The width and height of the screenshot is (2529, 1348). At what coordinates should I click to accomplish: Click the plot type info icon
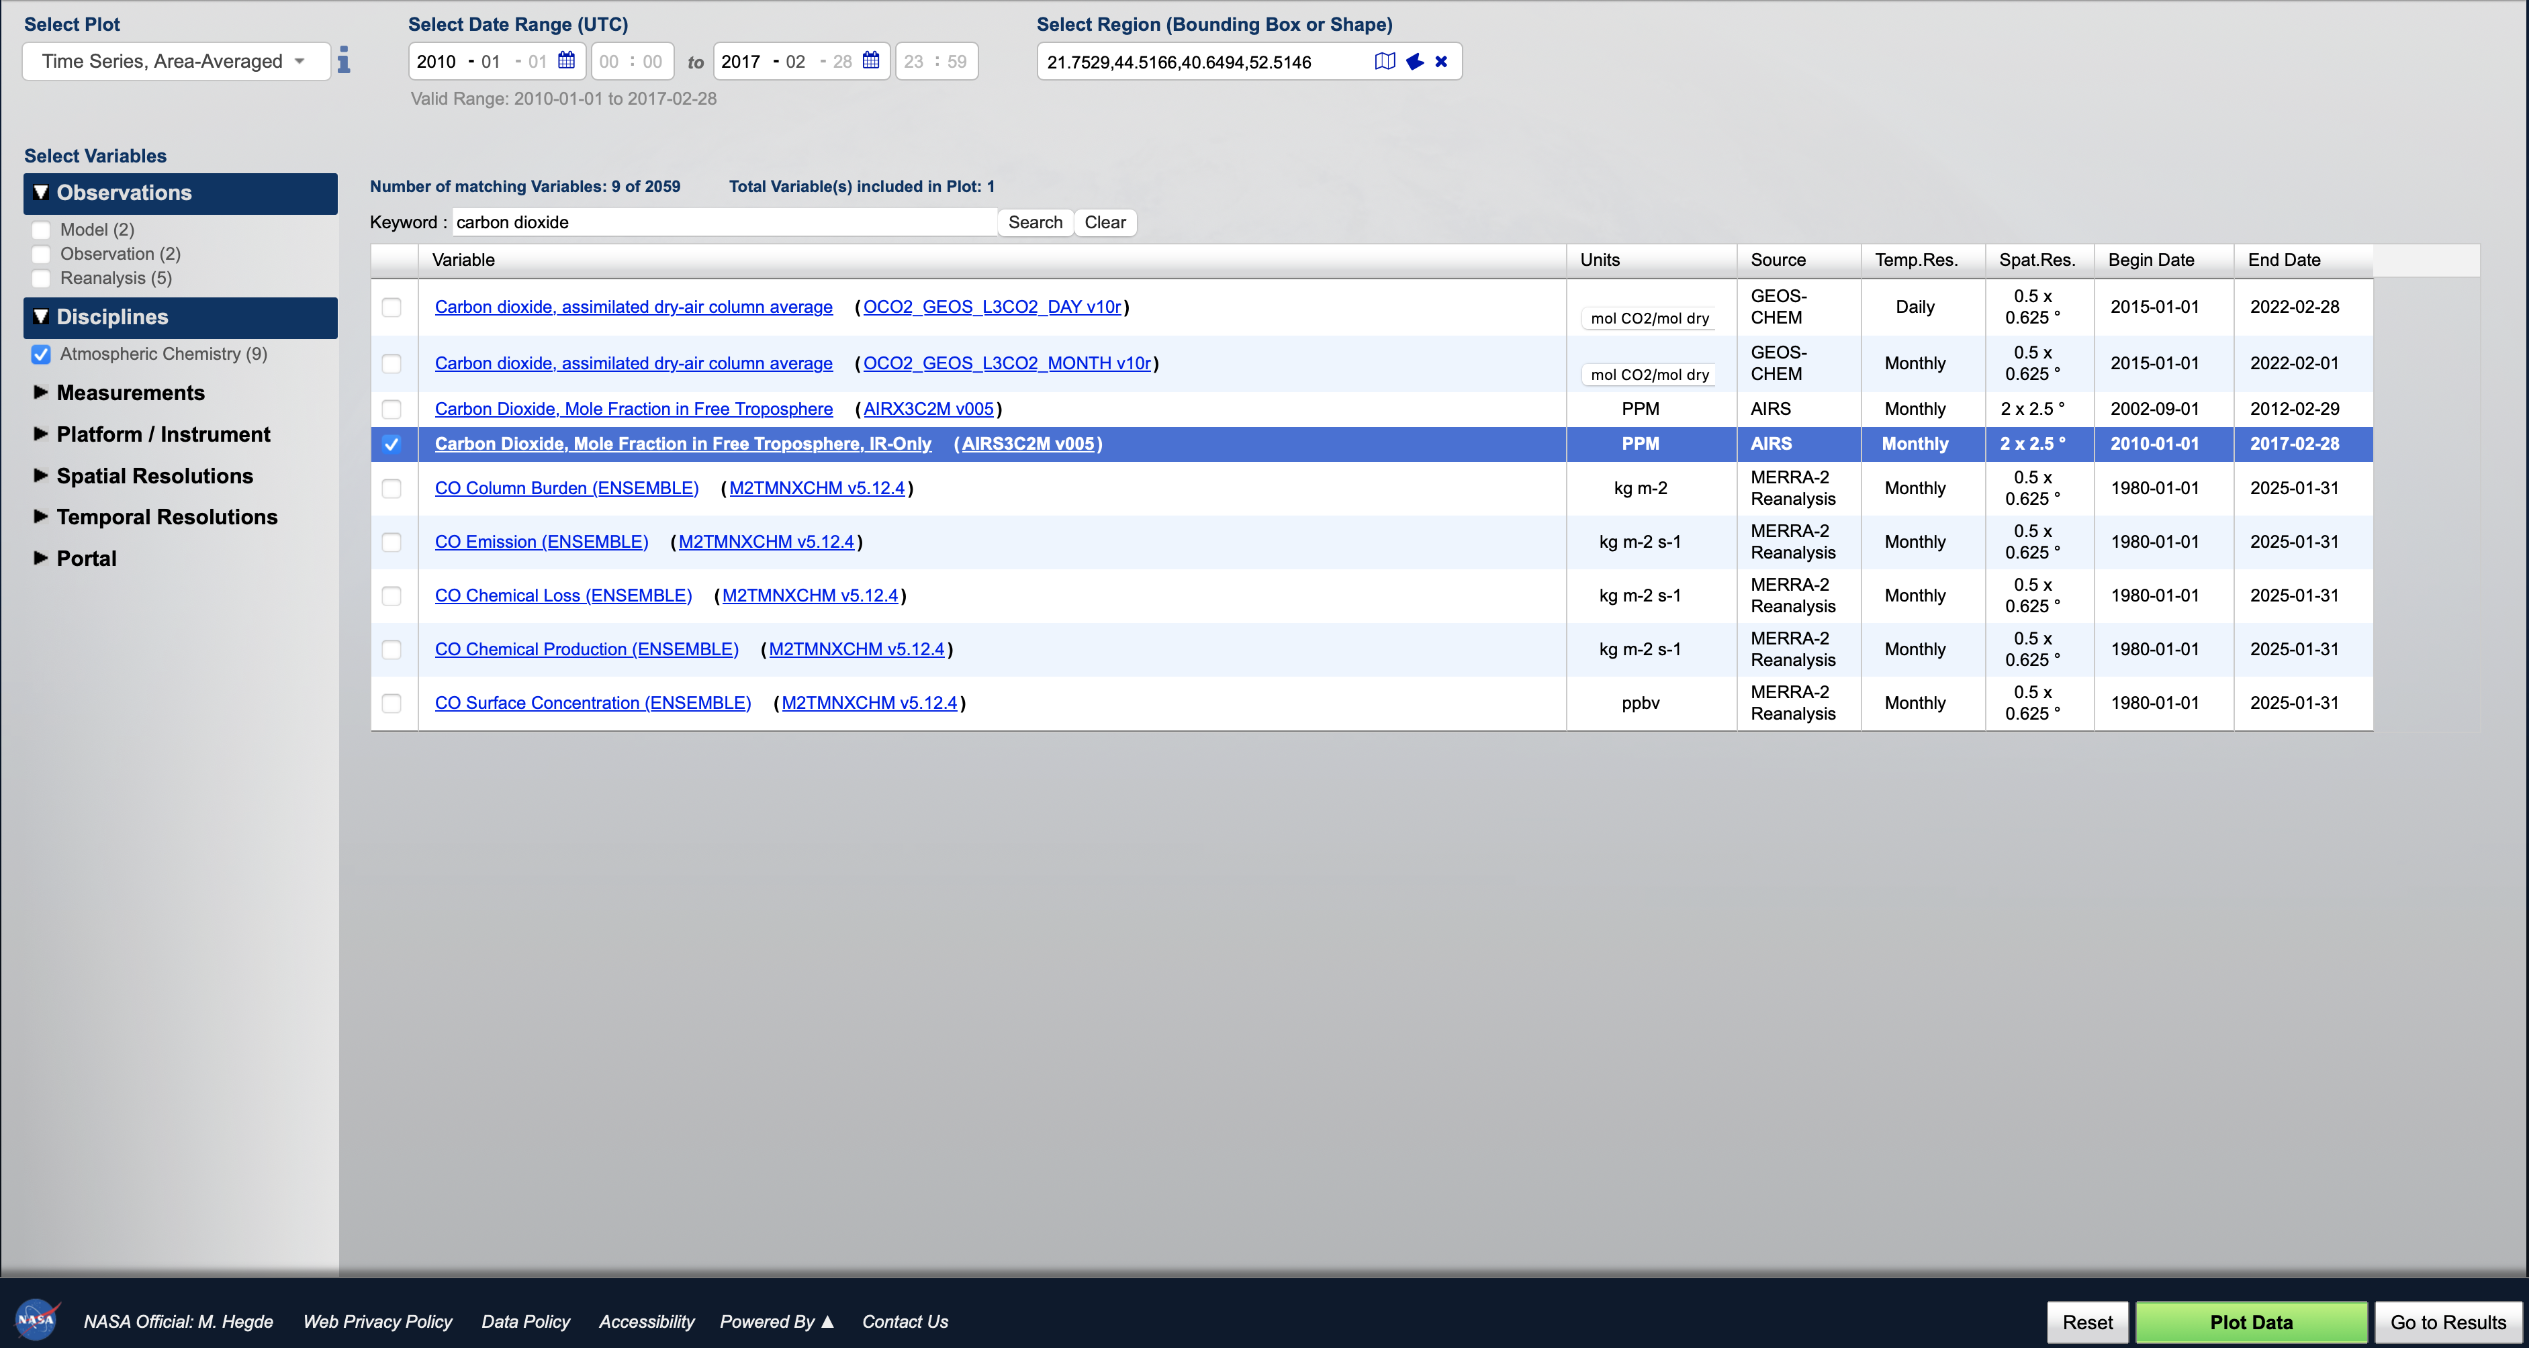click(344, 60)
